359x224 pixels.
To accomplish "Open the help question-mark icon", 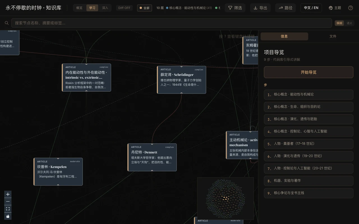I will click(351, 8).
